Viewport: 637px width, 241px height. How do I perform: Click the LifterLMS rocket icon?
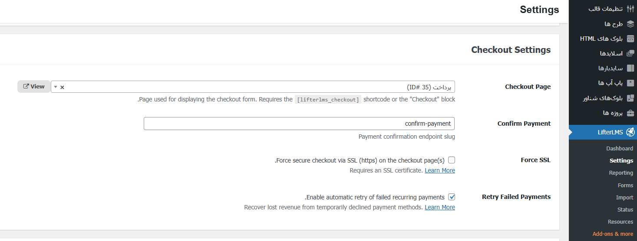pyautogui.click(x=630, y=132)
